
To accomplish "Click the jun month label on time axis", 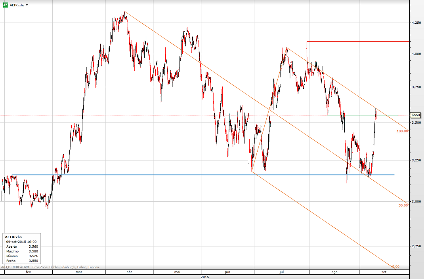I will [227, 272].
